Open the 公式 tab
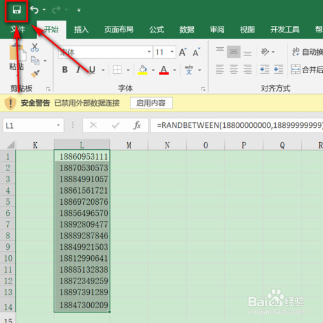323x323 pixels. (157, 30)
